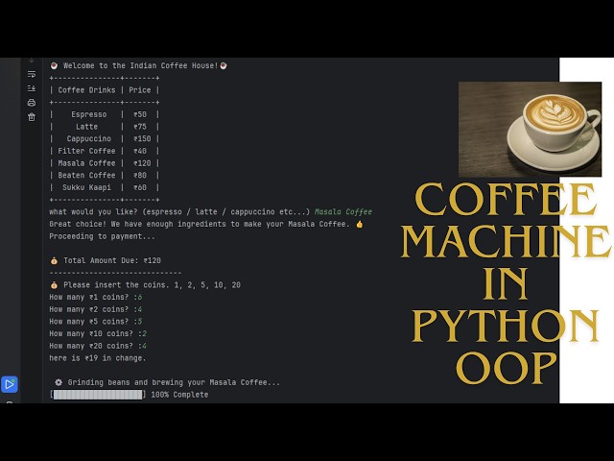This screenshot has height=461, width=614.
Task: Click the Filter Coffee row name
Action: (86, 151)
